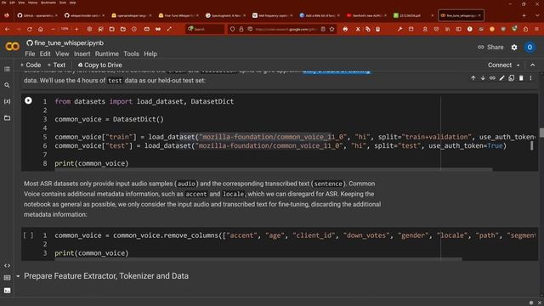Switch to the GitHub openai/whisper tab
The image size is (544, 306).
37,15
